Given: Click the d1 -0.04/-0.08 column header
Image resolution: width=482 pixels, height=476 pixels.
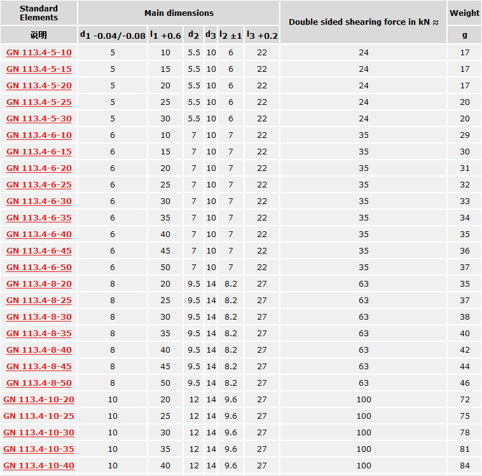Looking at the screenshot, I should [x=113, y=35].
